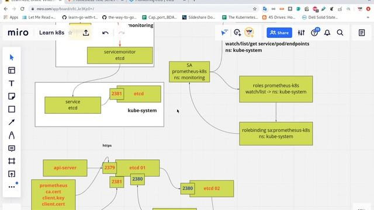Select the 2381 port on kube-system etcd

click(117, 94)
